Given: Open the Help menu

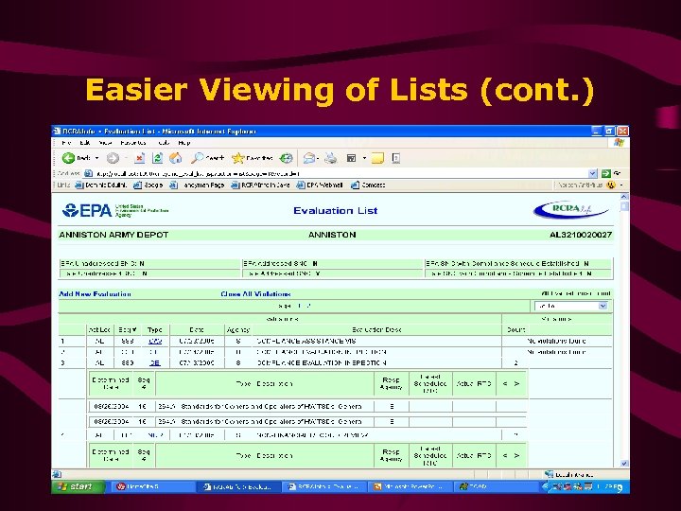Looking at the screenshot, I should pyautogui.click(x=184, y=143).
